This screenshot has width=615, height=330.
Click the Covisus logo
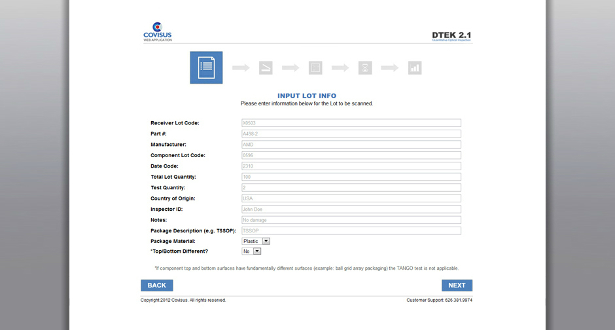coord(158,32)
